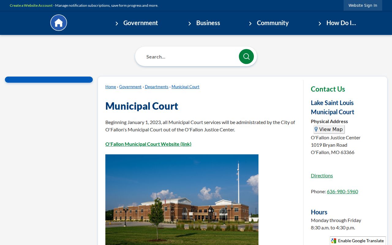Click the Website Sign In button
The width and height of the screenshot is (392, 245).
(363, 5)
